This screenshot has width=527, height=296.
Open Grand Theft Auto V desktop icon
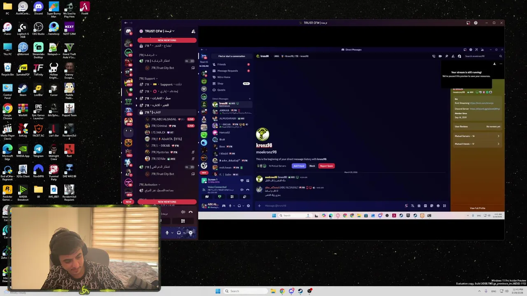69,50
